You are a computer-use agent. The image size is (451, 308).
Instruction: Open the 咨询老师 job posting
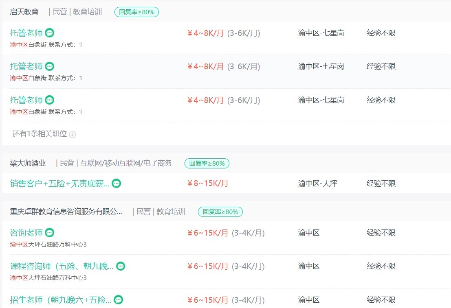pyautogui.click(x=26, y=232)
